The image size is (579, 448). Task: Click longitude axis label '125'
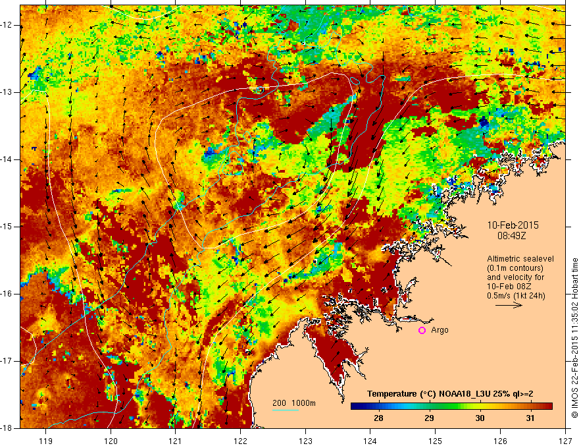436,441
